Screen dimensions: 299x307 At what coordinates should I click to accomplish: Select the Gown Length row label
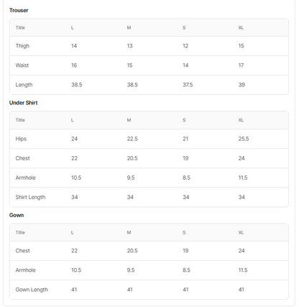pyautogui.click(x=32, y=290)
